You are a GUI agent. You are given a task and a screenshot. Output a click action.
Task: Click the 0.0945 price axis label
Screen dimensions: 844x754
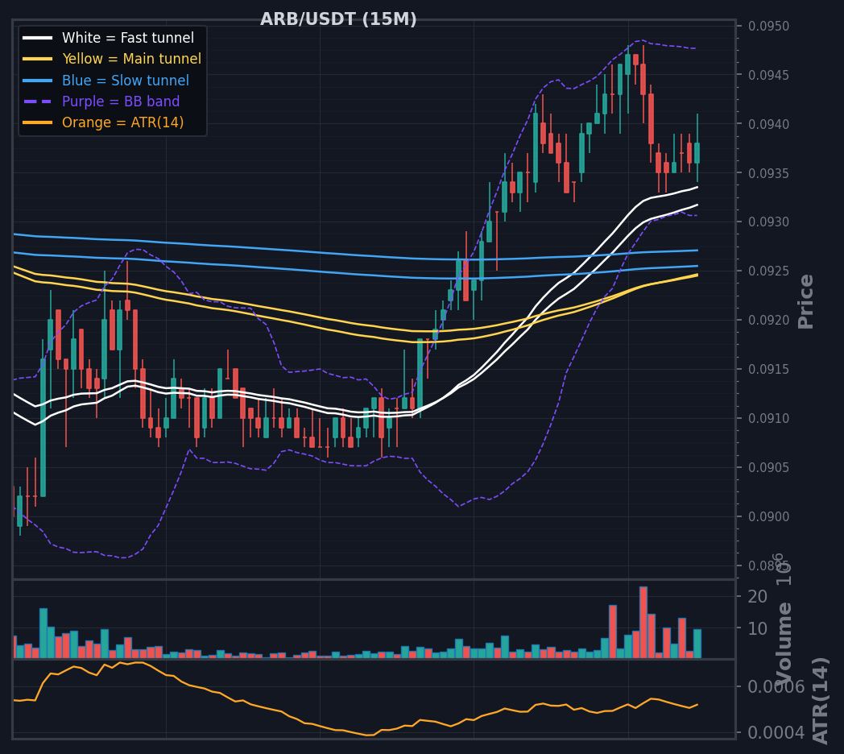point(768,75)
